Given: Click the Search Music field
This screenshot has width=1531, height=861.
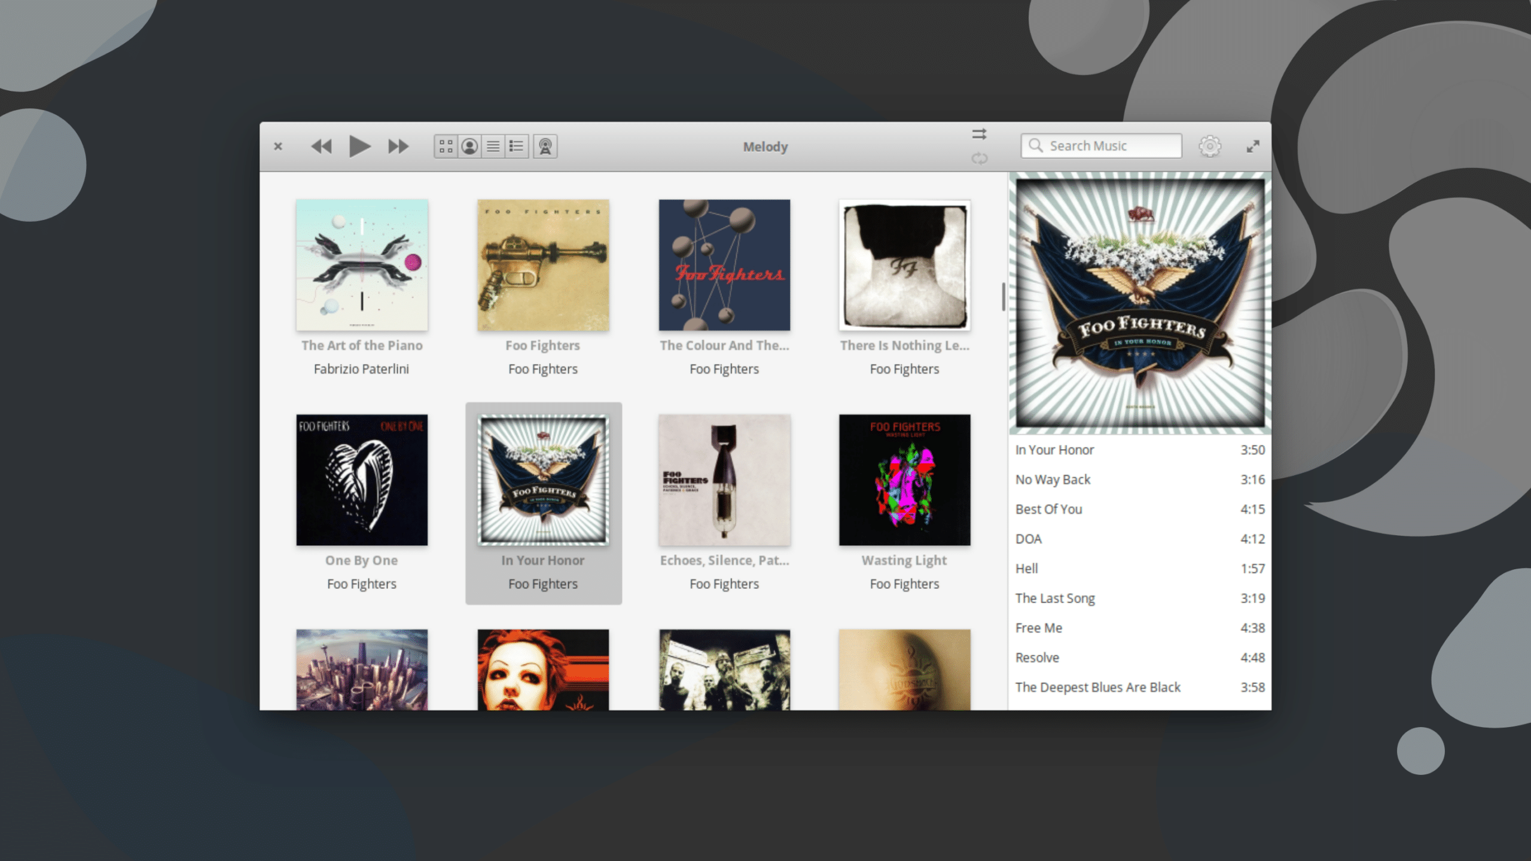Looking at the screenshot, I should (1101, 146).
